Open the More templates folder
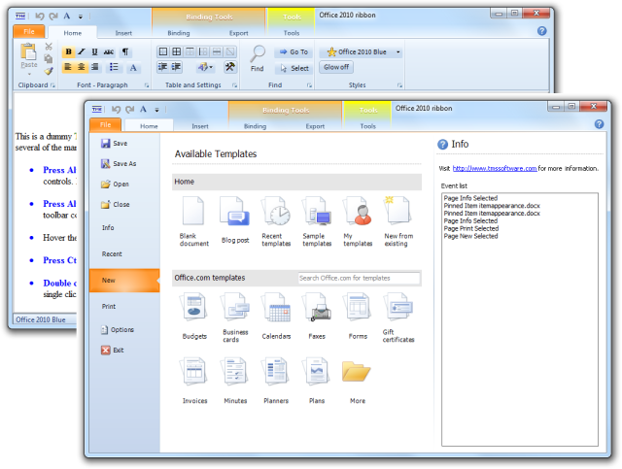 click(x=357, y=381)
